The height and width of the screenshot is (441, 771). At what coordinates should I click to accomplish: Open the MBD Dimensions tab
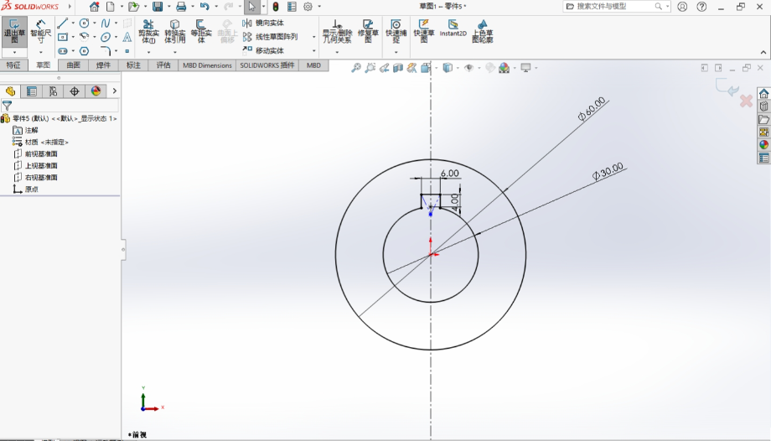click(207, 65)
